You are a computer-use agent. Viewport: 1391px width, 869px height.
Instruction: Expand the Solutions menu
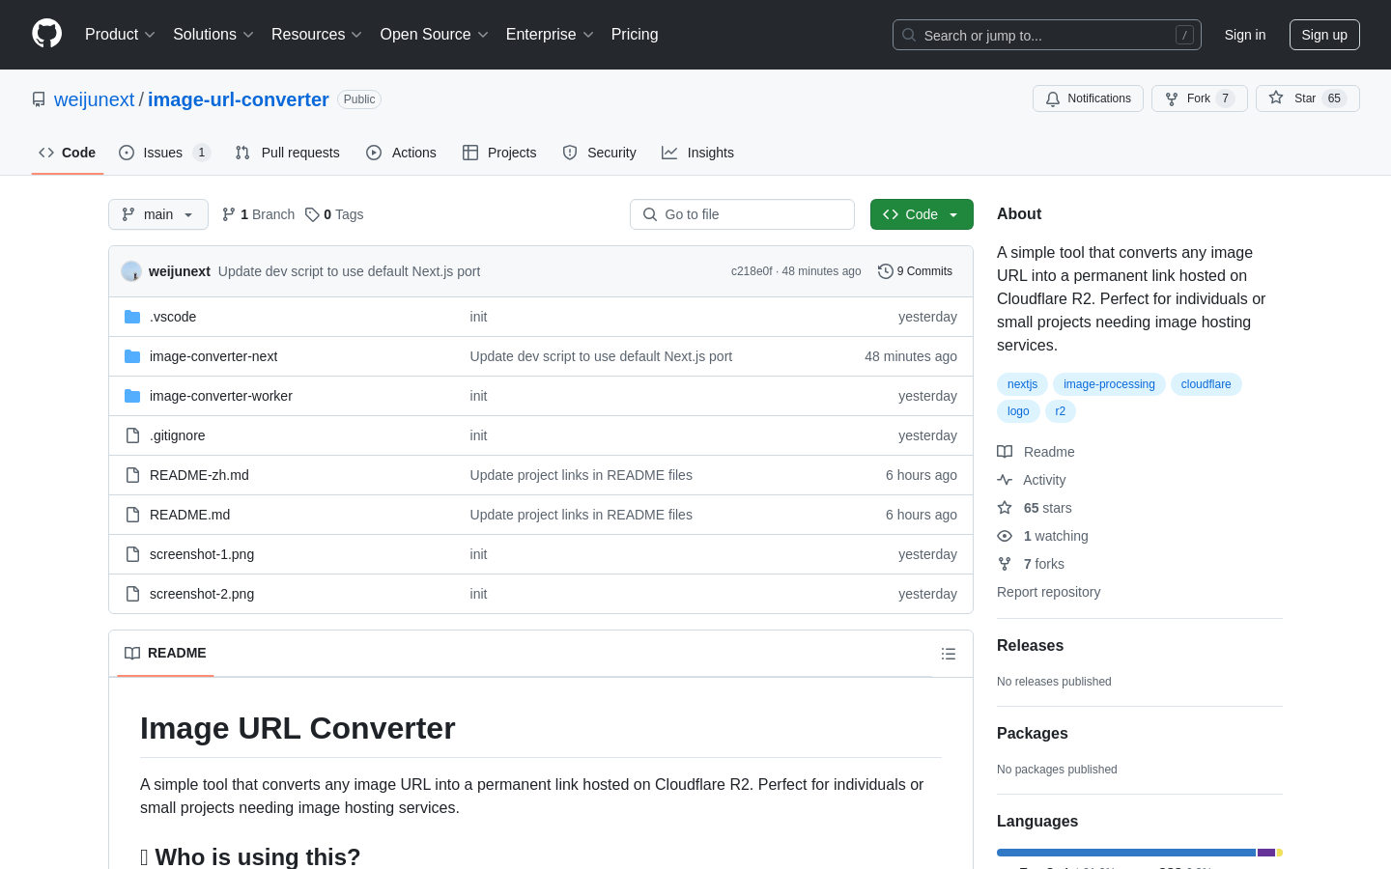[213, 35]
